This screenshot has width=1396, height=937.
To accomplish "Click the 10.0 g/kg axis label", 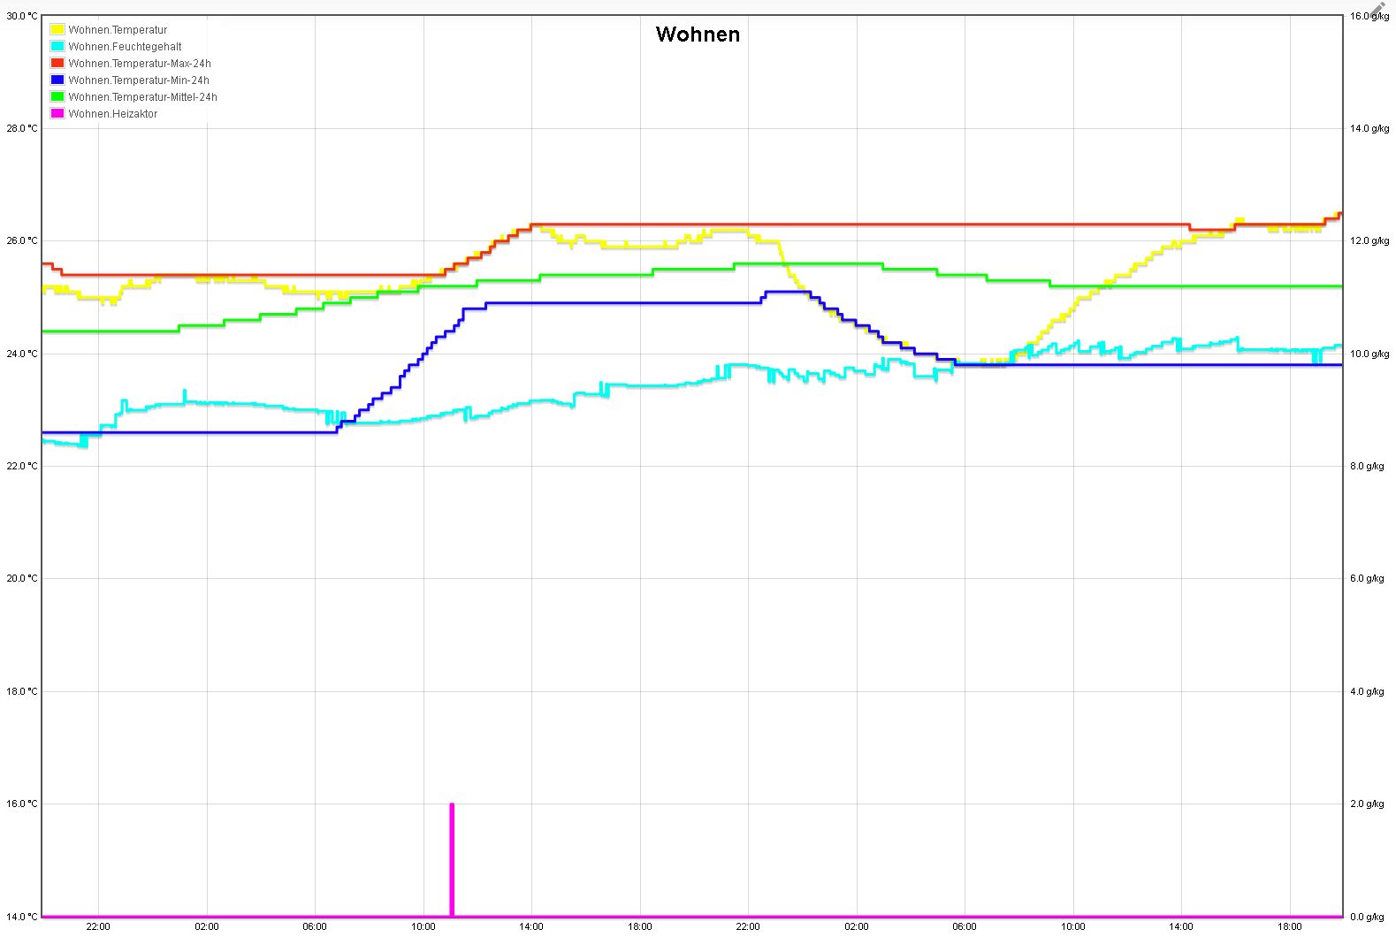I will pos(1369,354).
